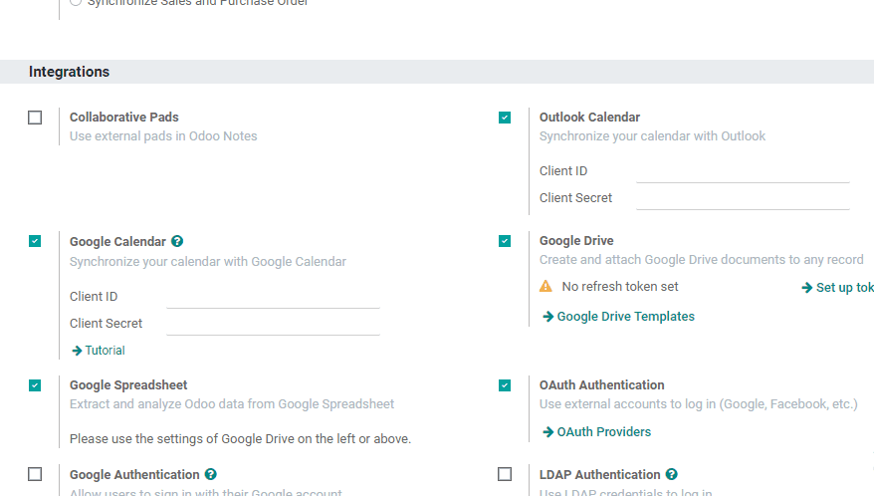Focus Google Calendar Client ID field
The width and height of the screenshot is (874, 496).
273,297
